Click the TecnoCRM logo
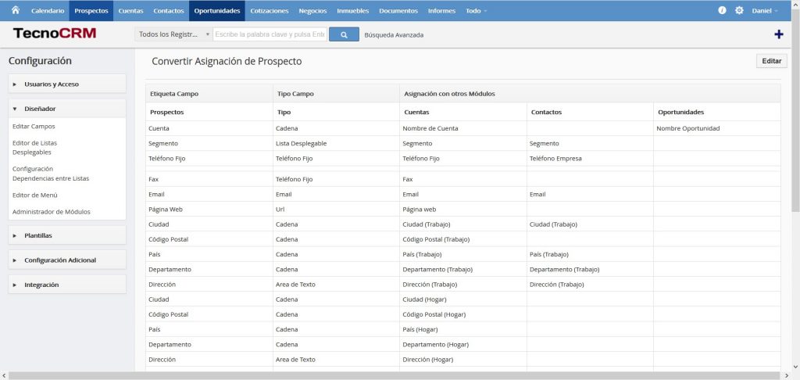 coord(53,34)
